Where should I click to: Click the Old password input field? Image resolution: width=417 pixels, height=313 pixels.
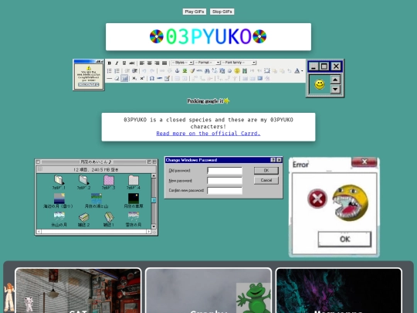pos(225,171)
